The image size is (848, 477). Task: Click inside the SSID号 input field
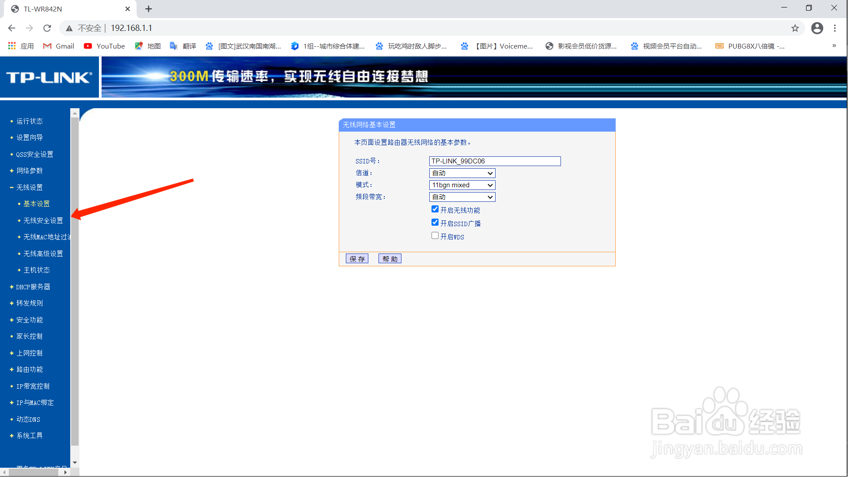(x=494, y=161)
